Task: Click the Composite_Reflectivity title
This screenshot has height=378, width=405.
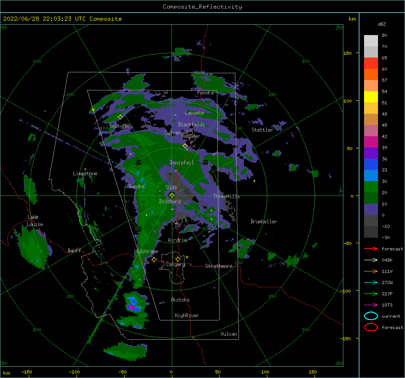Action: 202,7
